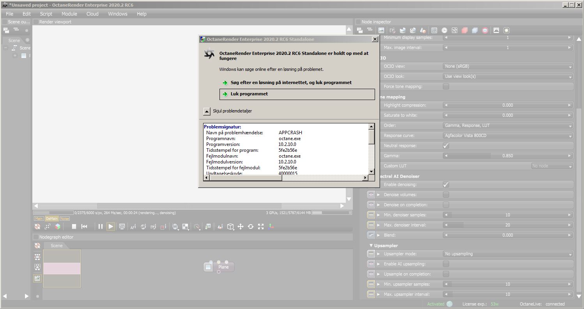Open the OCIO look dropdown
The width and height of the screenshot is (584, 309).
coord(508,76)
